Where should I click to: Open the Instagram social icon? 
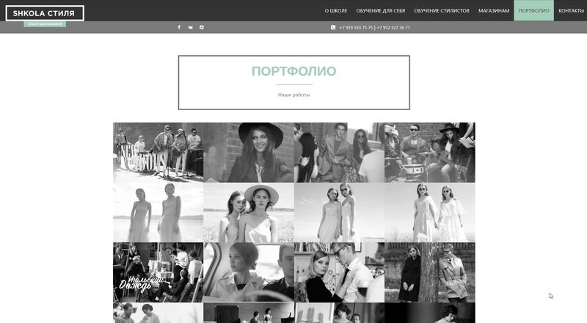tap(201, 27)
